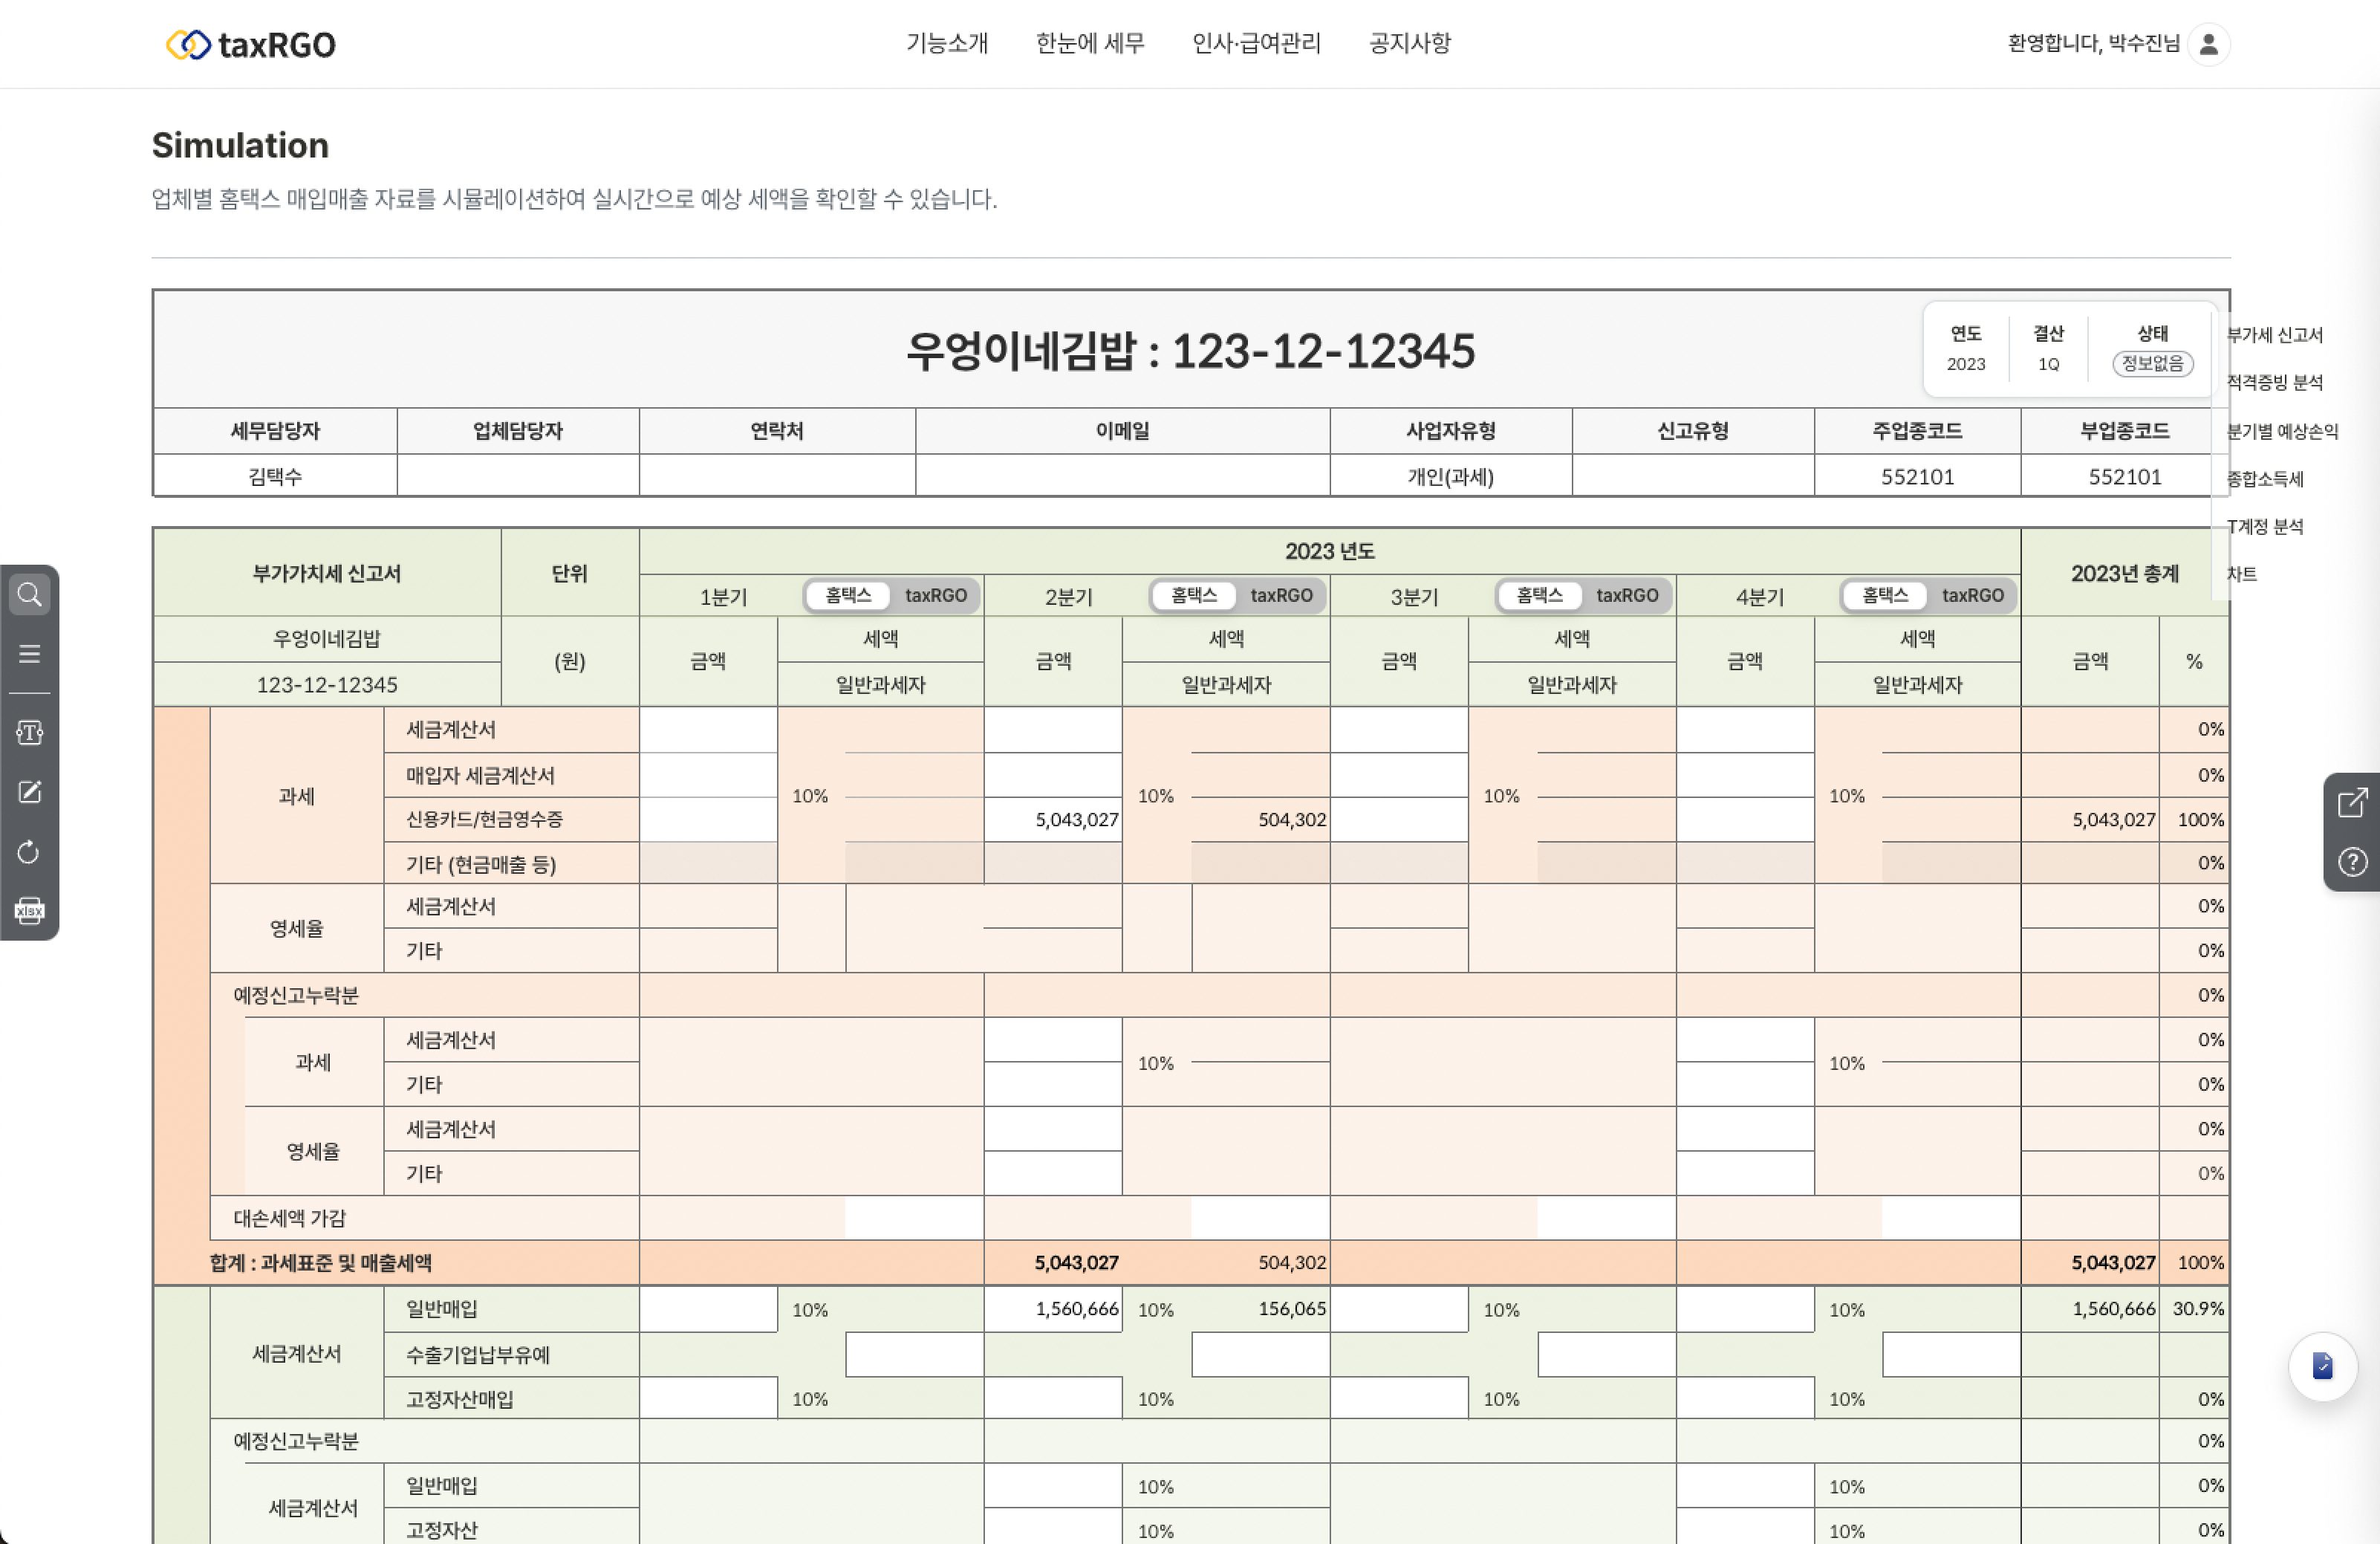Click 김택수 in 세무담당자 cell

[x=275, y=477]
